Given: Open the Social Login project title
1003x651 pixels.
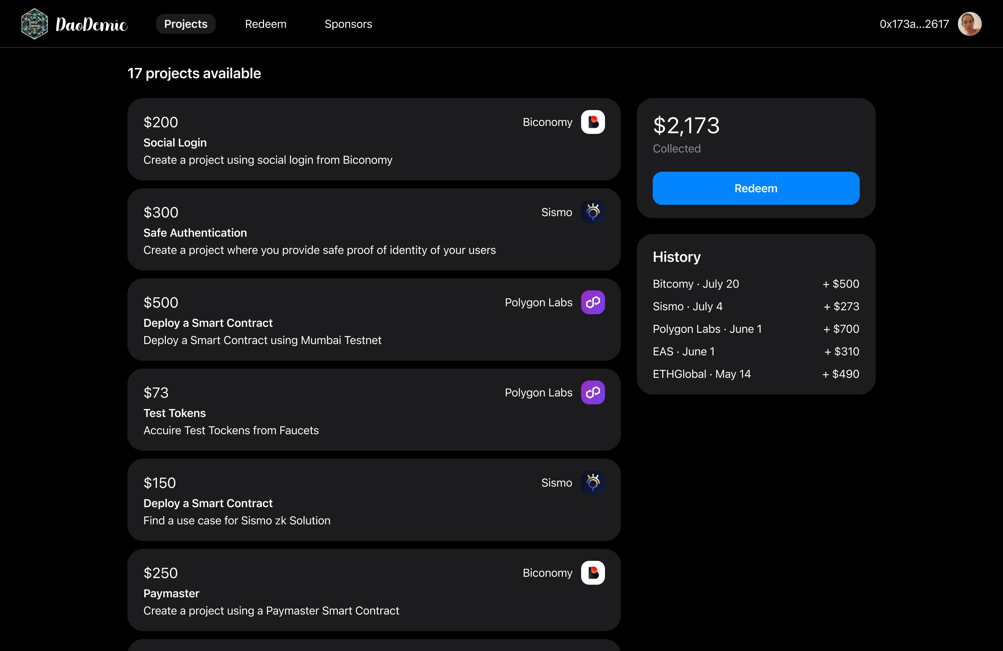Looking at the screenshot, I should (x=175, y=143).
